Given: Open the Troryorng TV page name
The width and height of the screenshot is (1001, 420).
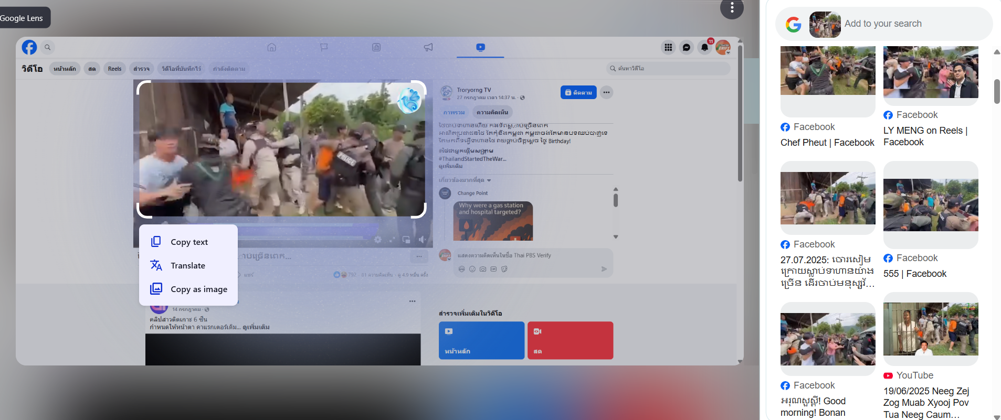Looking at the screenshot, I should tap(473, 90).
